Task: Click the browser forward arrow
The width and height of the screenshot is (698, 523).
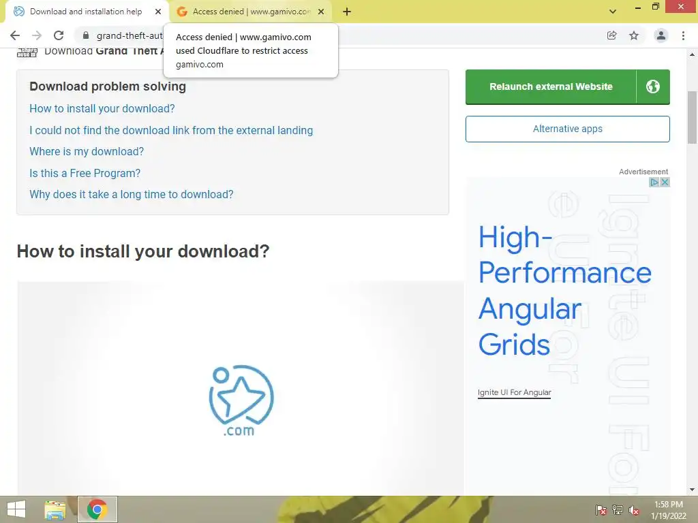Action: (37, 35)
